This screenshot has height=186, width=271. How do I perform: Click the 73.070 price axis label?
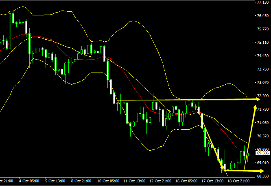263,82
